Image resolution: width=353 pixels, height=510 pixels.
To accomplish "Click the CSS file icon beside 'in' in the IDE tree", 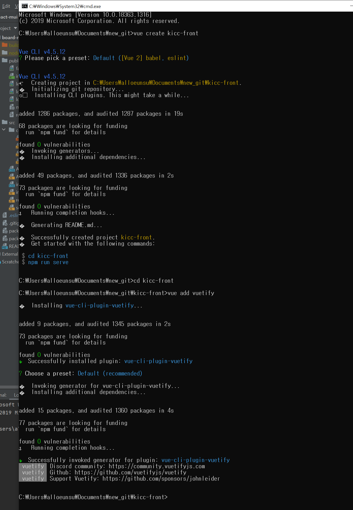I will (x=12, y=184).
